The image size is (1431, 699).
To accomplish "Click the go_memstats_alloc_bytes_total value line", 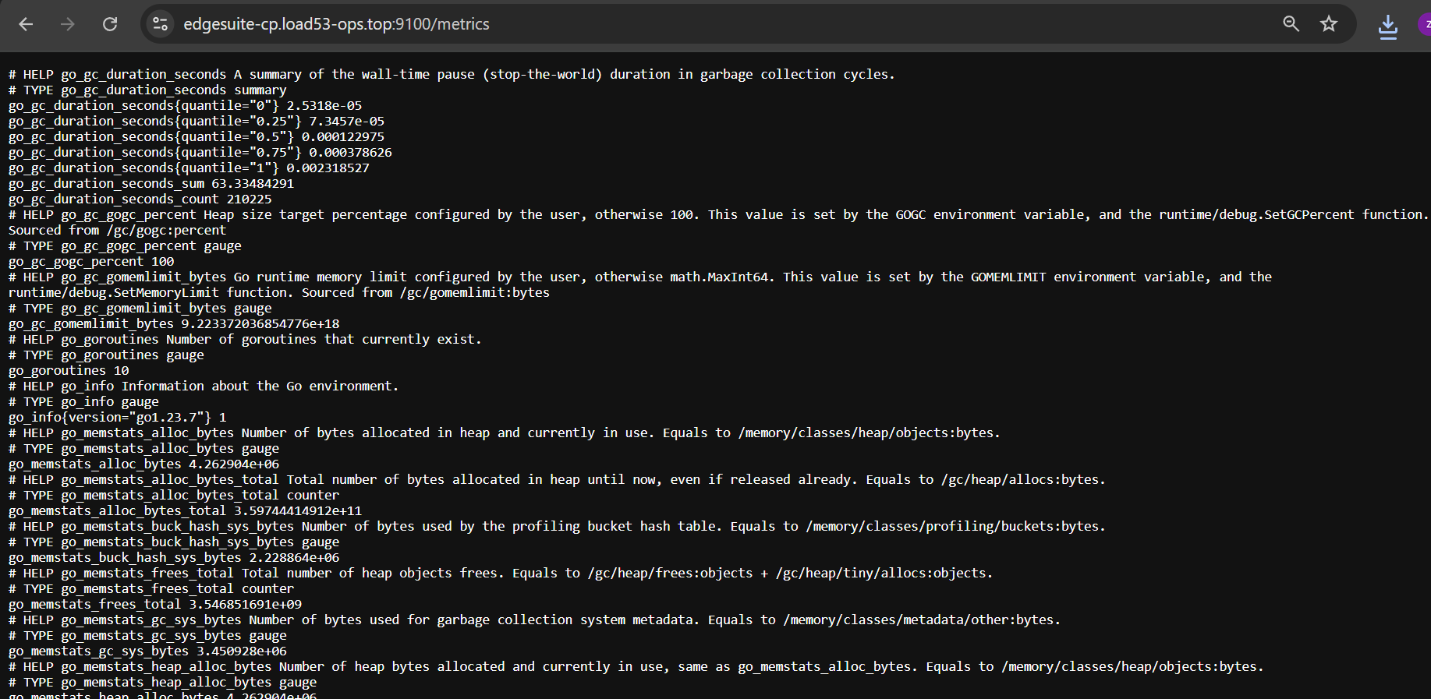I will tap(185, 511).
